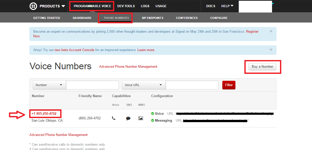Dismiss the beta Account Console banner
Image resolution: width=312 pixels, height=150 pixels.
coord(271,50)
